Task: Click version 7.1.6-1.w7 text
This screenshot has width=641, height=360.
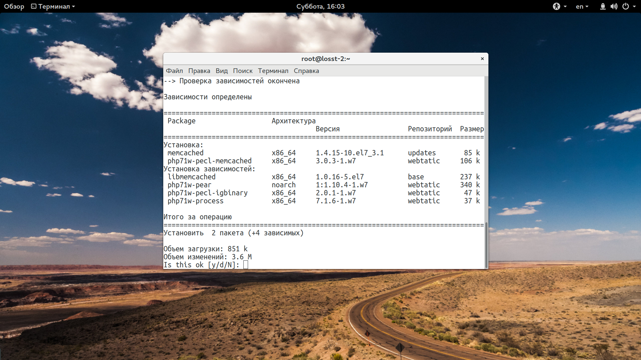Action: click(x=336, y=201)
